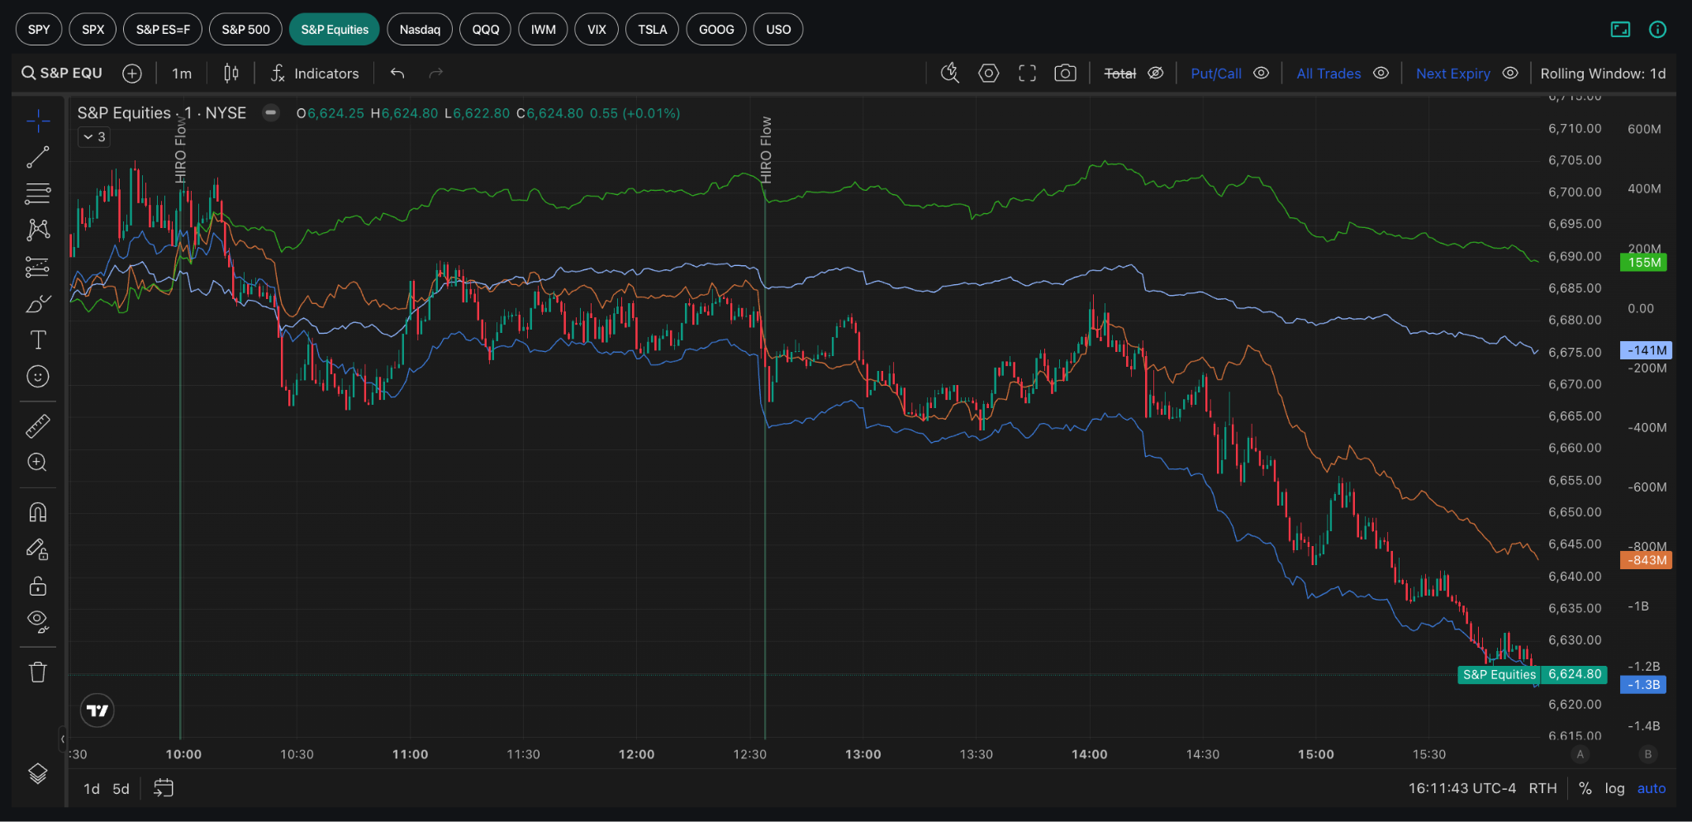
Task: Switch to the S&P ES=F tab
Action: pos(163,30)
